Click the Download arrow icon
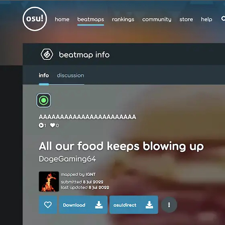The width and height of the screenshot is (225, 225). (99, 205)
